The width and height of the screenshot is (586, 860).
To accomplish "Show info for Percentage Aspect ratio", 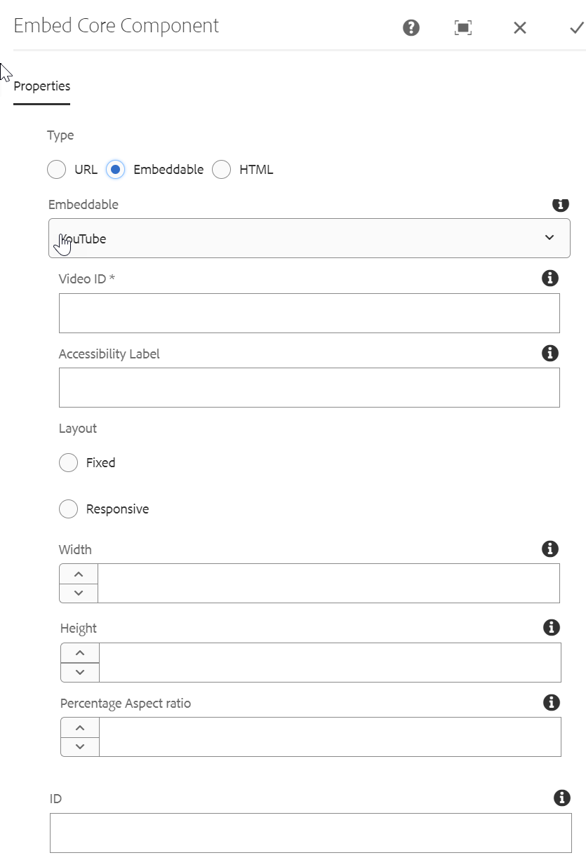I will [552, 702].
